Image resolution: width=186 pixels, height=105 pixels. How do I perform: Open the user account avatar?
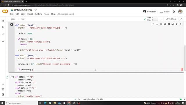pyautogui.click(x=180, y=12)
